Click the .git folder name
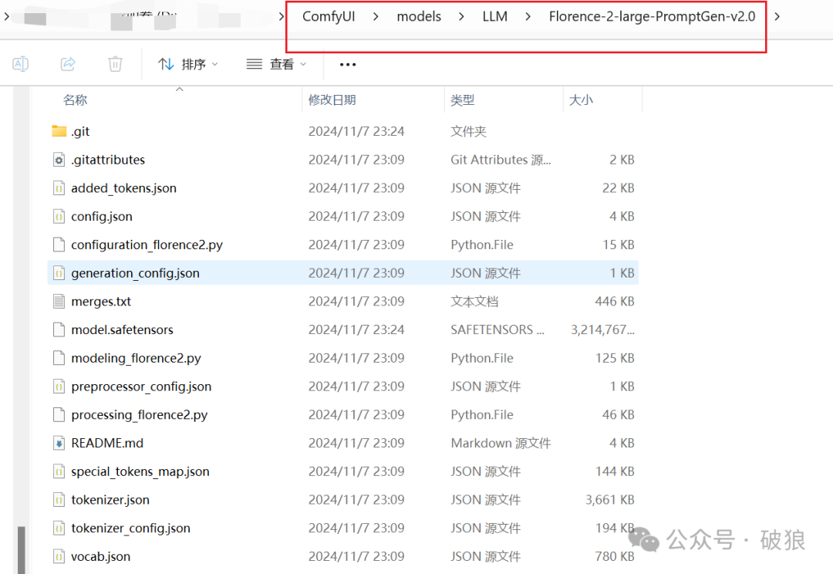 coord(80,131)
